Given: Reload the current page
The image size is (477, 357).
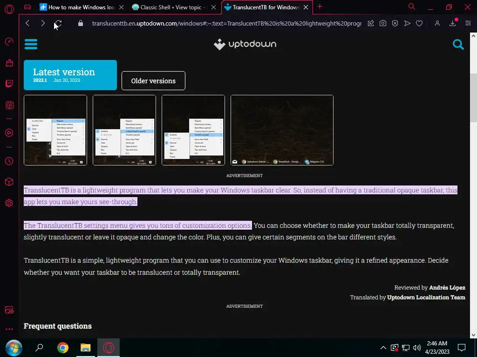Looking at the screenshot, I should [x=58, y=23].
